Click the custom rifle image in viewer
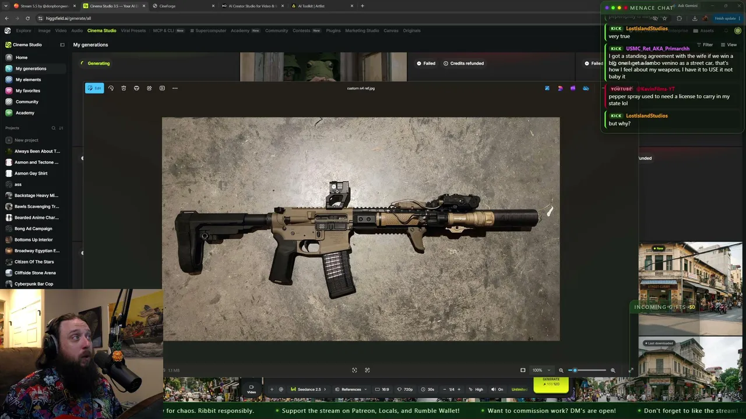This screenshot has height=419, width=746. coord(361,229)
